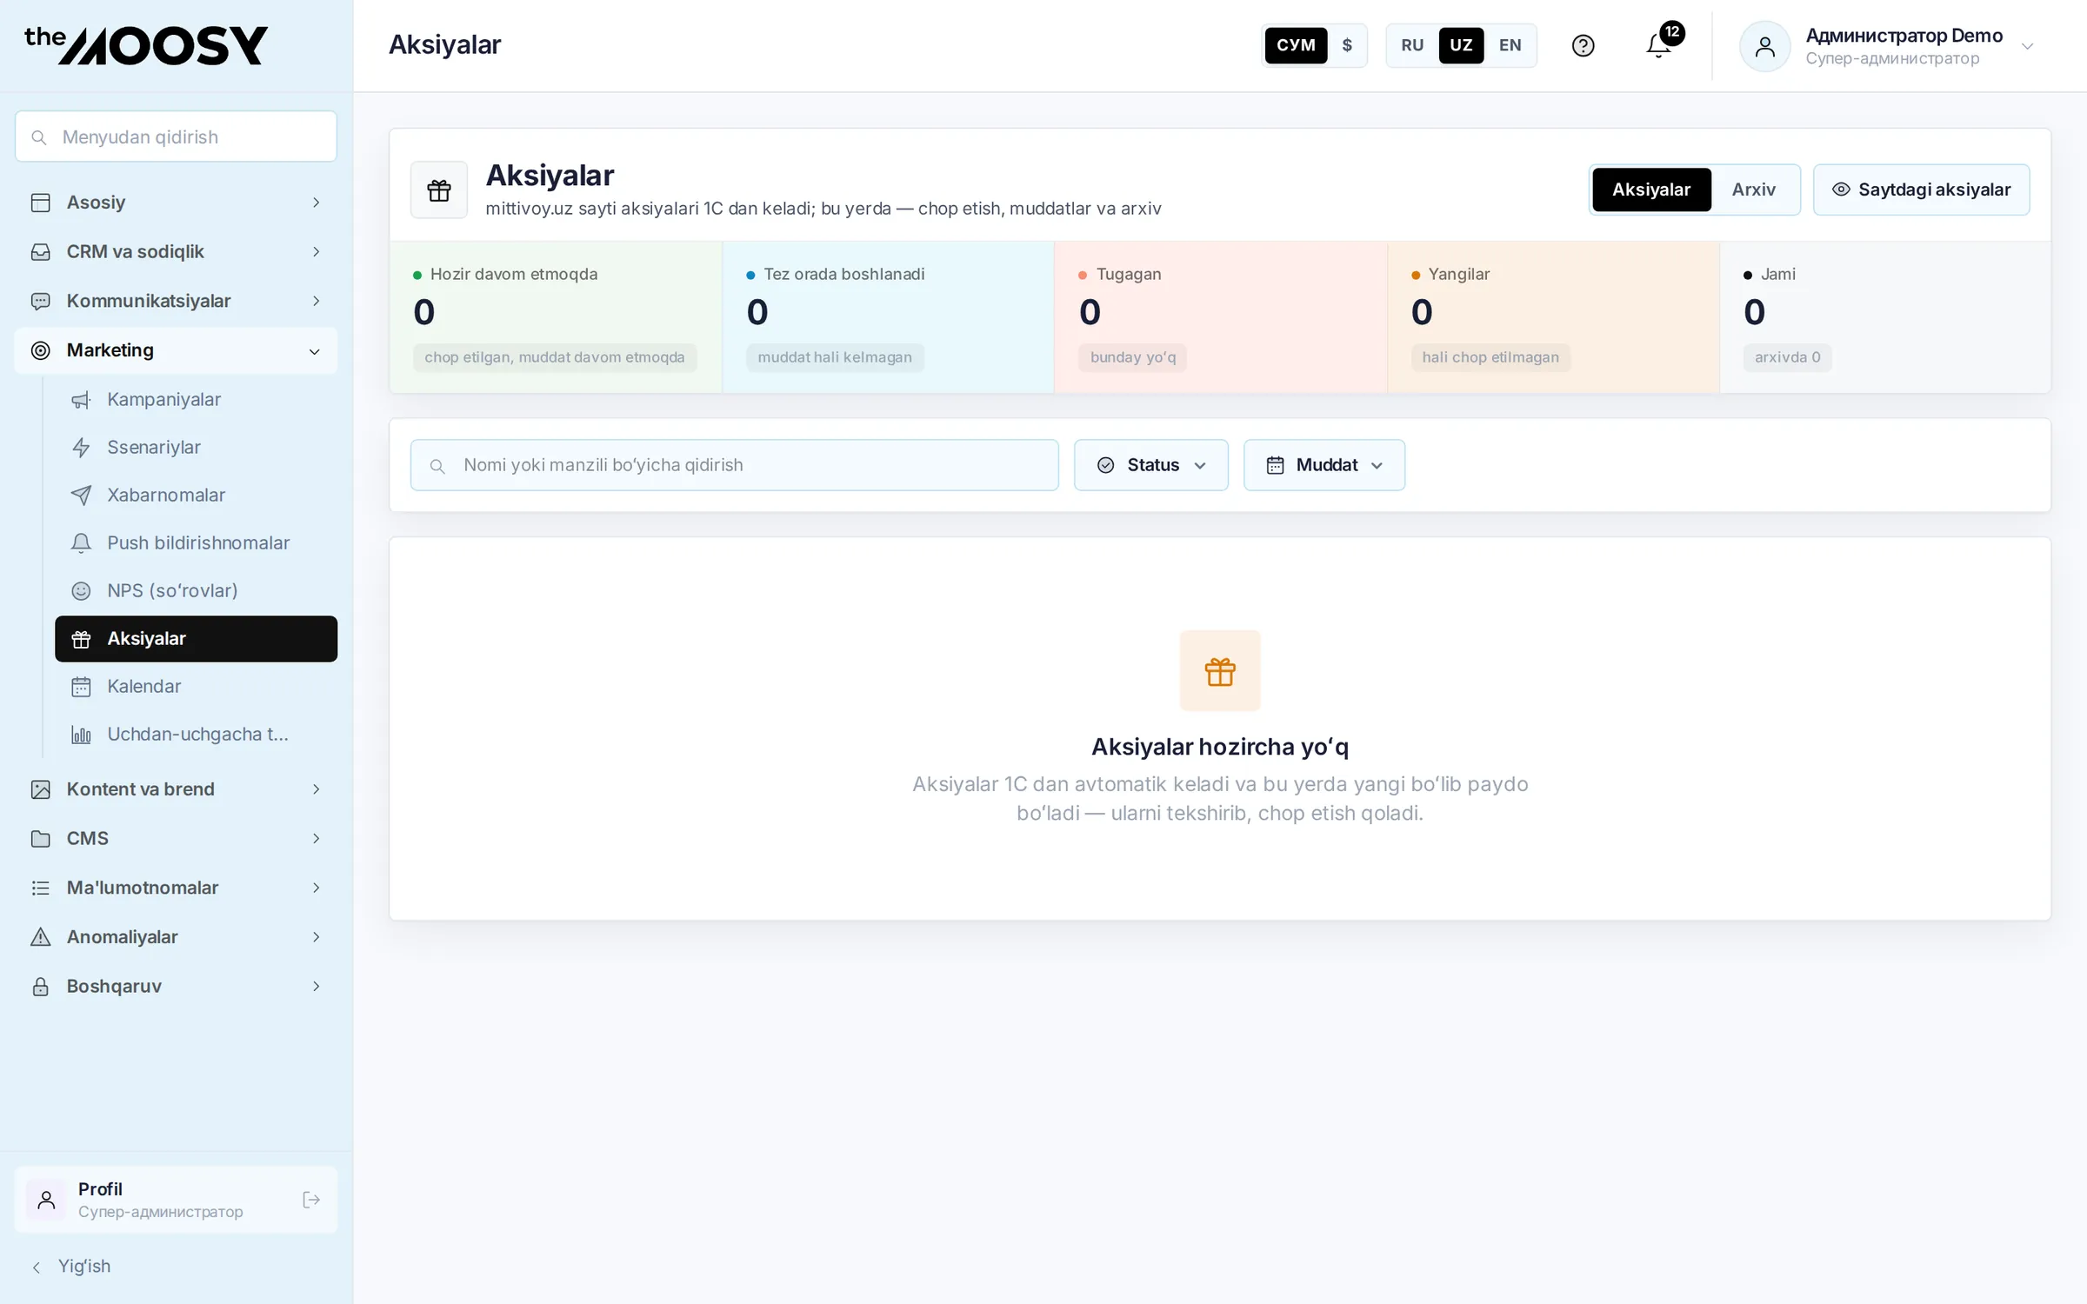Expand the Anomaliyalar menu
Screen dimensions: 2087x1304
[176, 937]
